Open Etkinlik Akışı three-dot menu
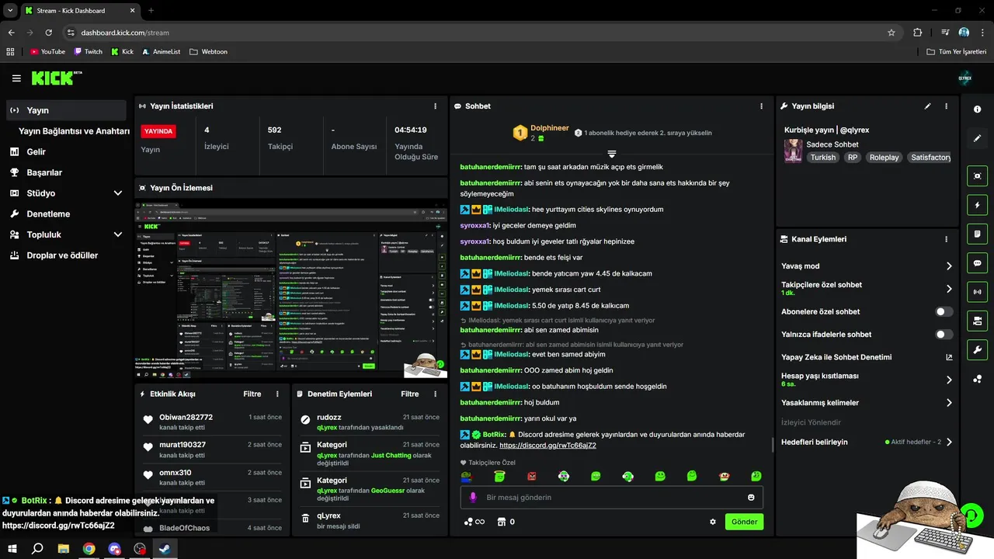The height and width of the screenshot is (559, 994). 277,394
